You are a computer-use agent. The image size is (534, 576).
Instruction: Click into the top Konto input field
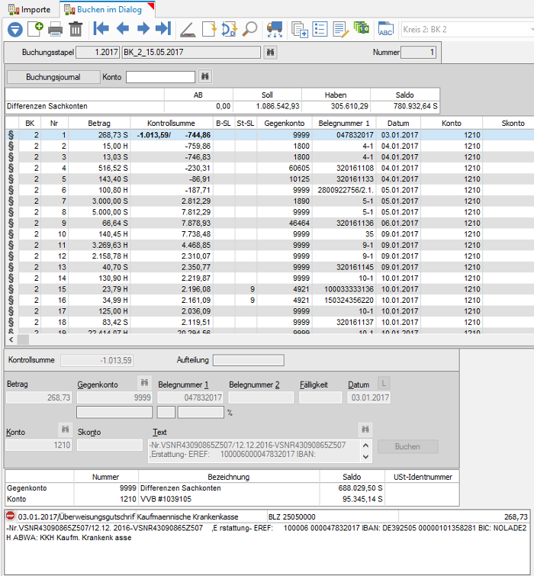pos(160,77)
